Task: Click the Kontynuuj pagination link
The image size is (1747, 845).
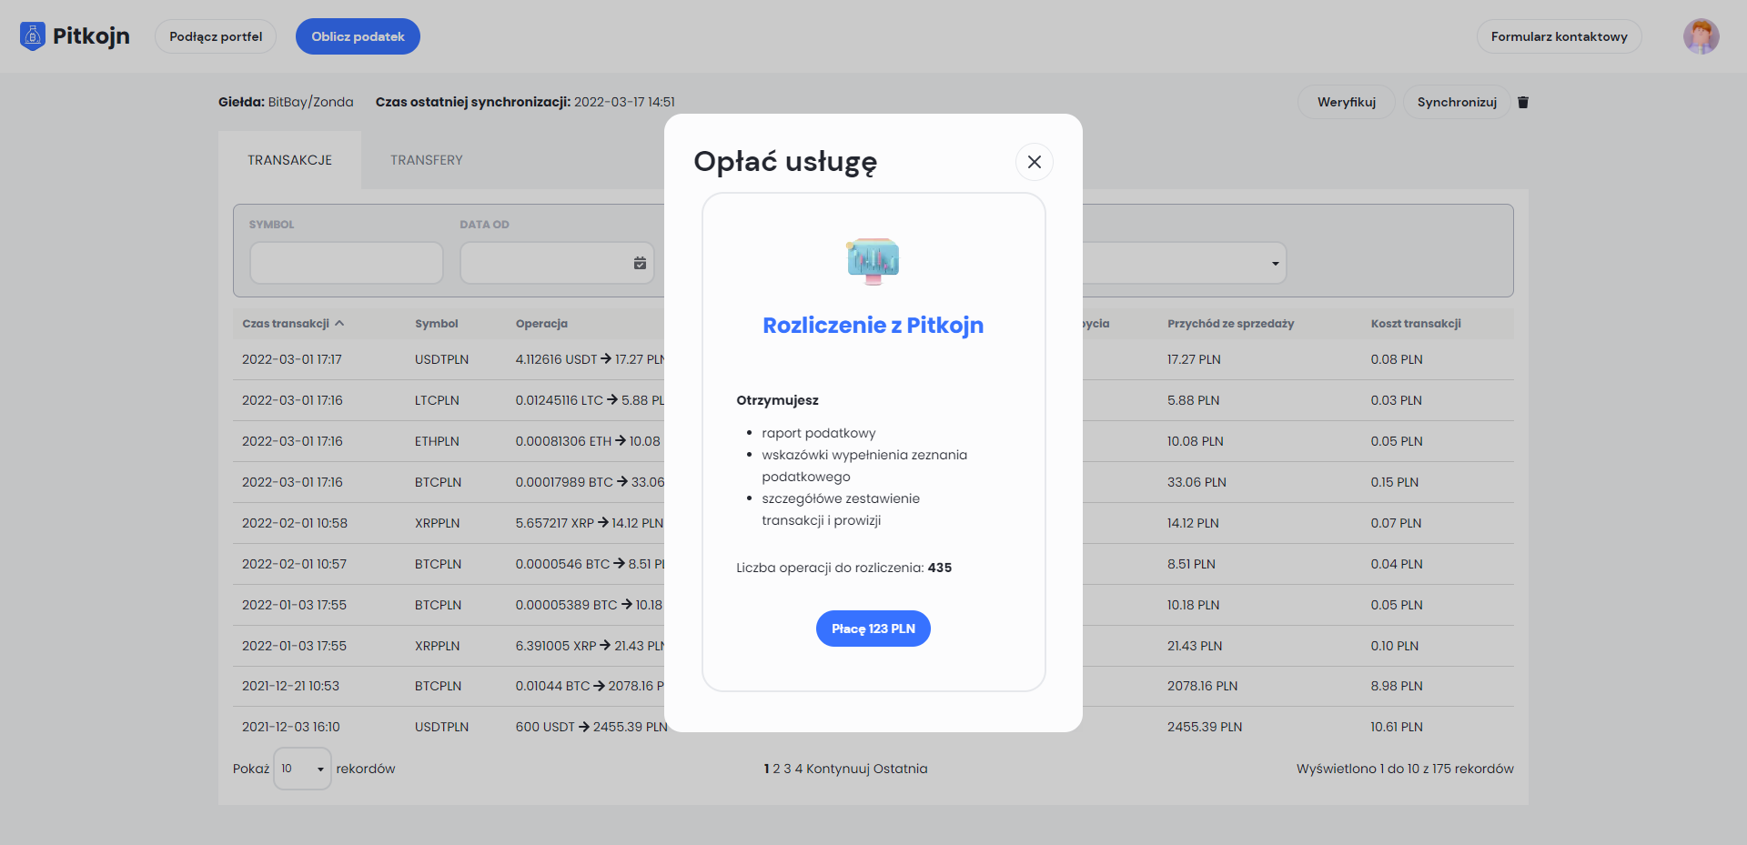Action: point(837,769)
